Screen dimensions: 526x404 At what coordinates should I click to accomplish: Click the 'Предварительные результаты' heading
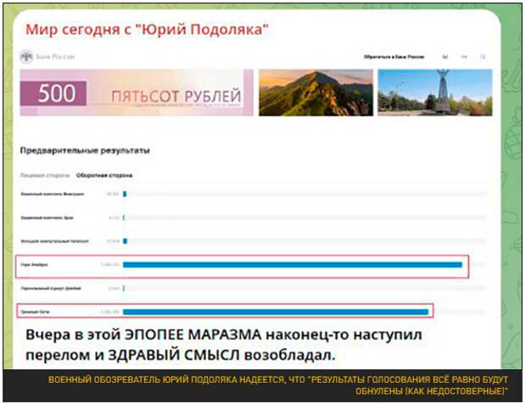click(x=85, y=150)
